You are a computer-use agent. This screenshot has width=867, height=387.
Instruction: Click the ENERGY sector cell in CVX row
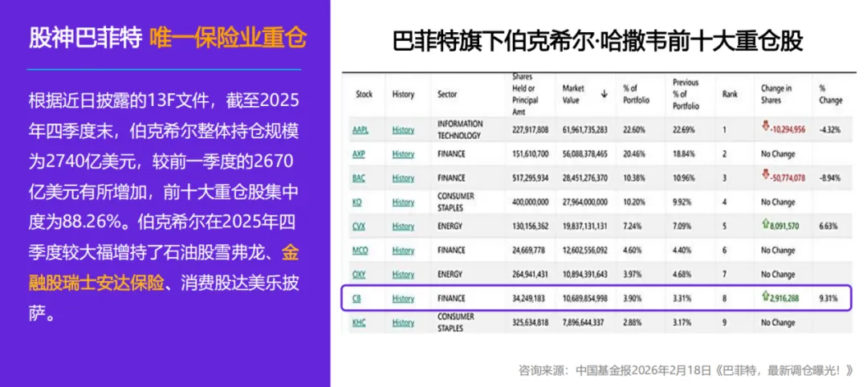click(449, 226)
